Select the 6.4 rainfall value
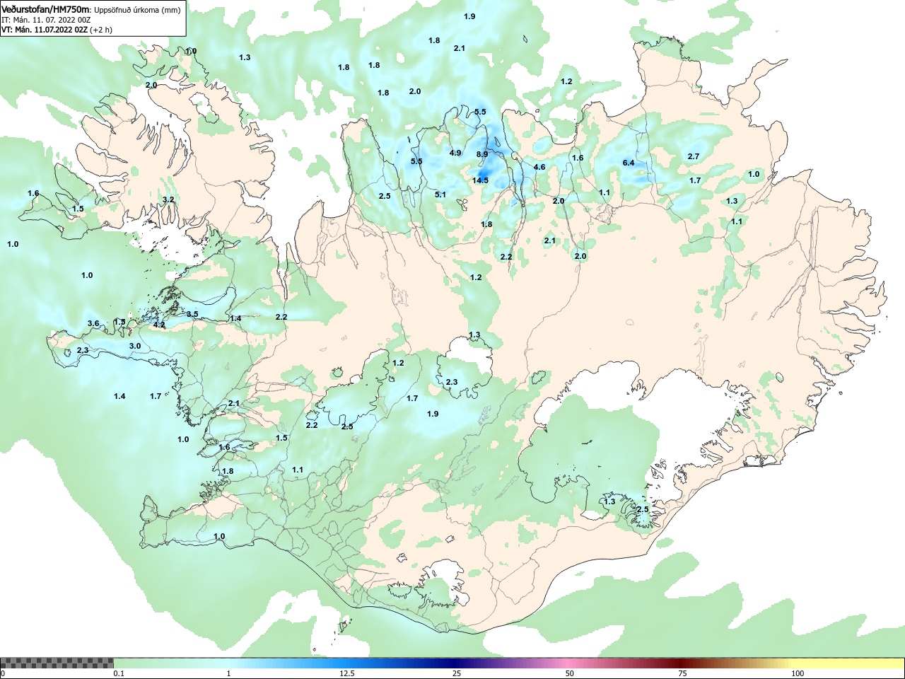905x679 pixels. point(629,163)
